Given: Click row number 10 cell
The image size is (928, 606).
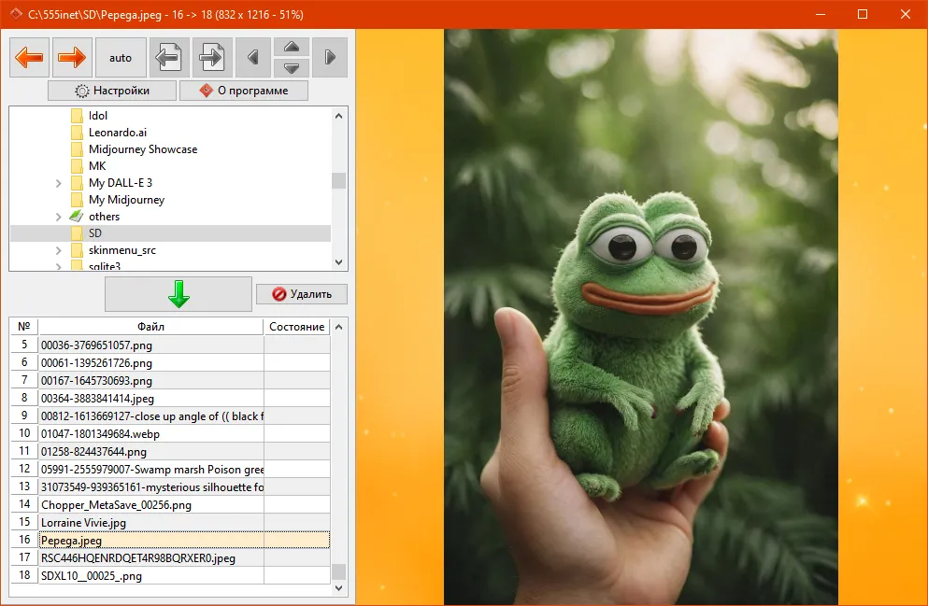Looking at the screenshot, I should click(24, 433).
